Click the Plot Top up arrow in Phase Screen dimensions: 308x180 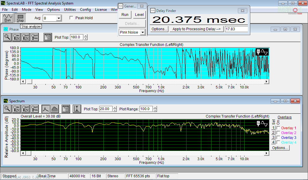coord(86,36)
